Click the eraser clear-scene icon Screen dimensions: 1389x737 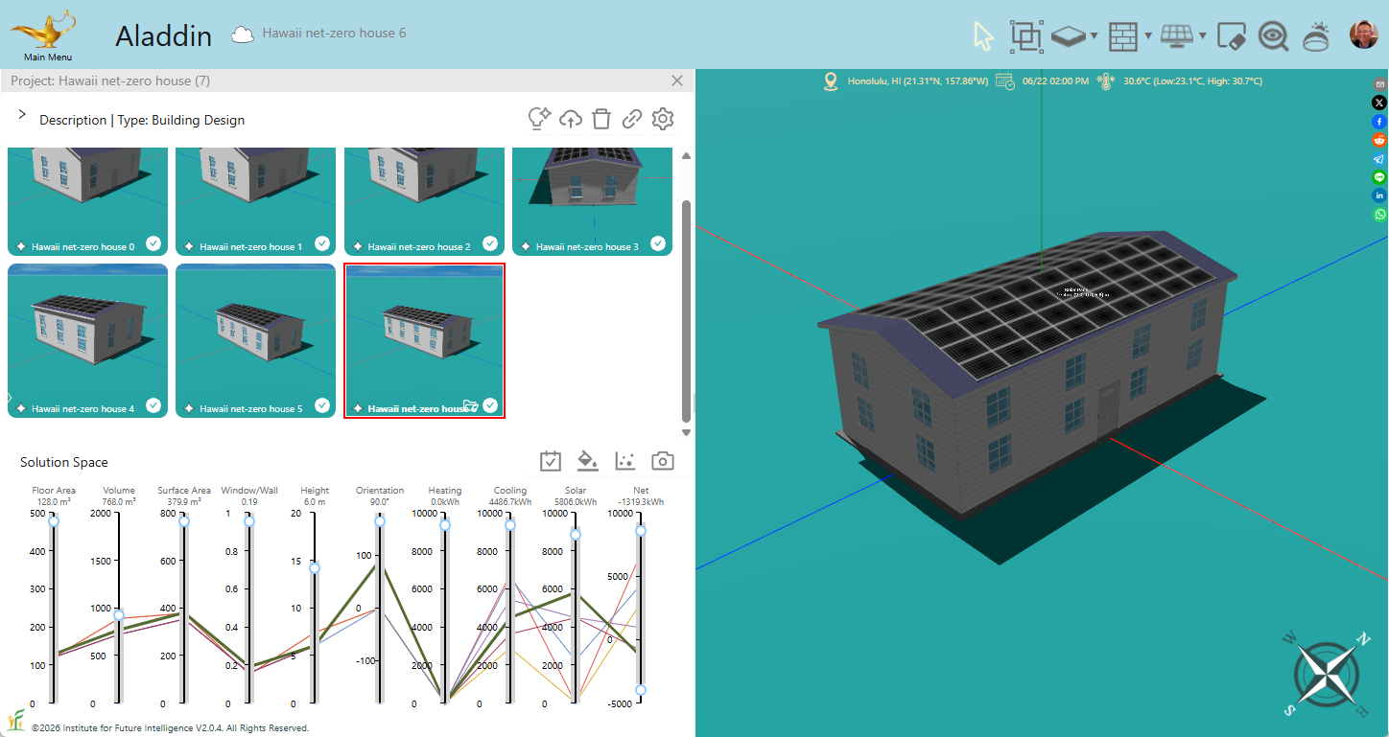pos(1231,36)
